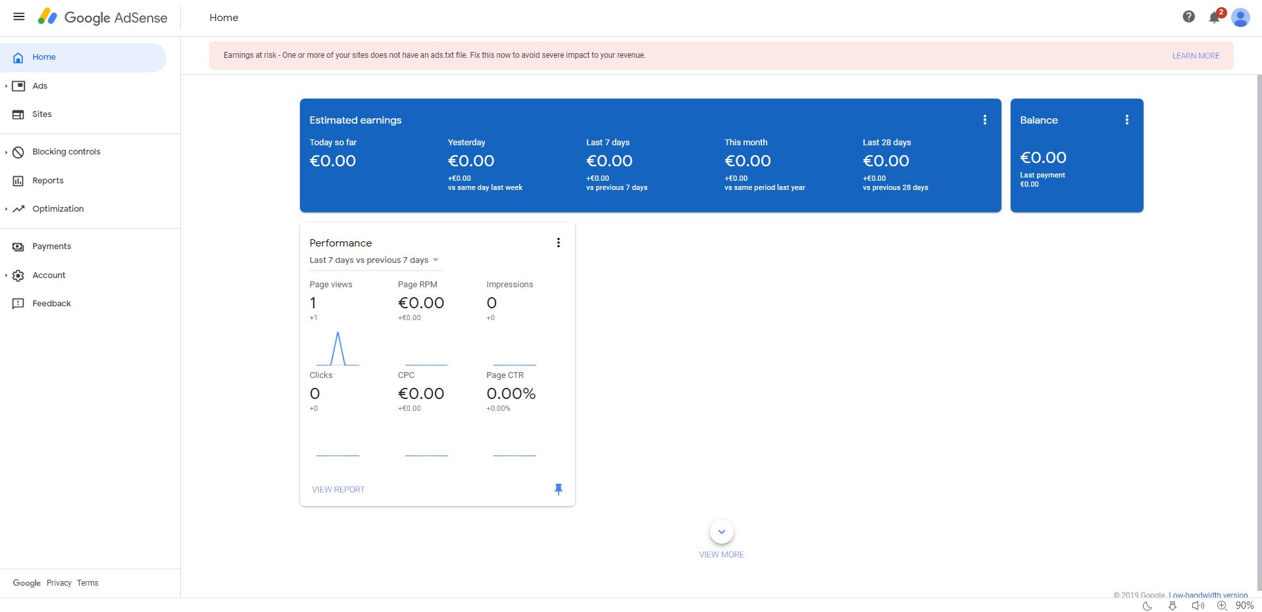Click the Performance card title
Image resolution: width=1262 pixels, height=612 pixels.
click(340, 243)
